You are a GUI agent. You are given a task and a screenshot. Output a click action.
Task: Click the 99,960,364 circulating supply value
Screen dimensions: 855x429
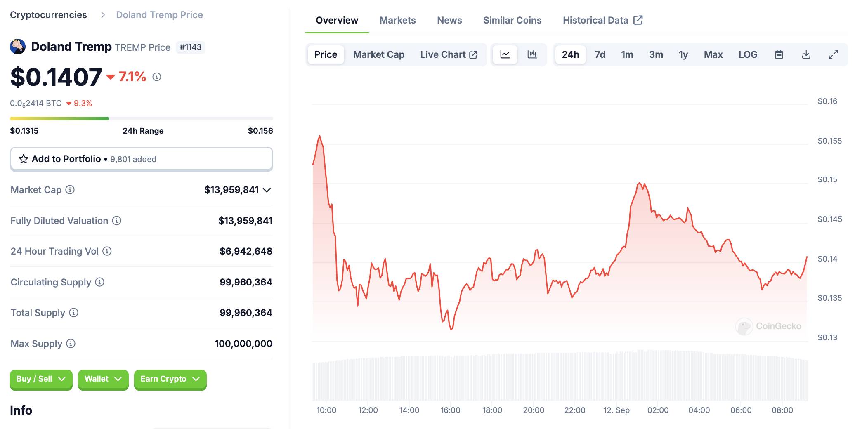246,282
